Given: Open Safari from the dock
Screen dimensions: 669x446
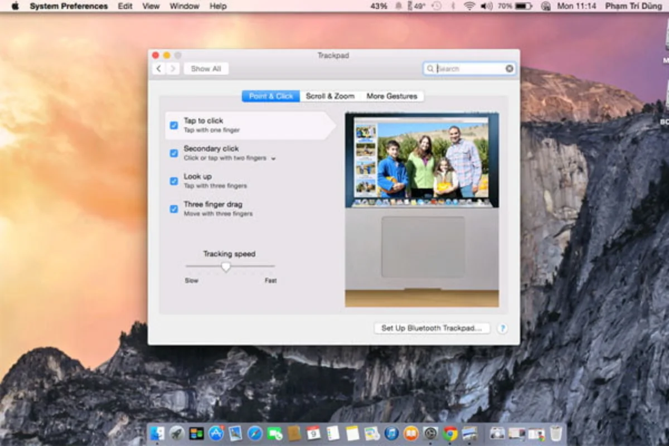Looking at the screenshot, I should [x=255, y=433].
